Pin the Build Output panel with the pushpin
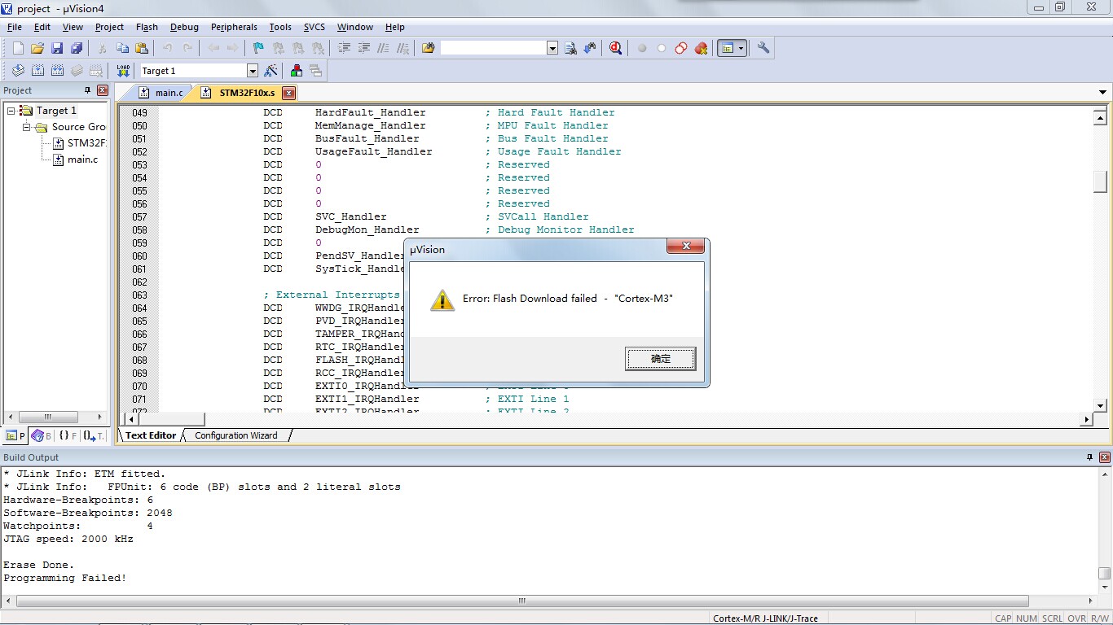1113x625 pixels. pyautogui.click(x=1089, y=457)
